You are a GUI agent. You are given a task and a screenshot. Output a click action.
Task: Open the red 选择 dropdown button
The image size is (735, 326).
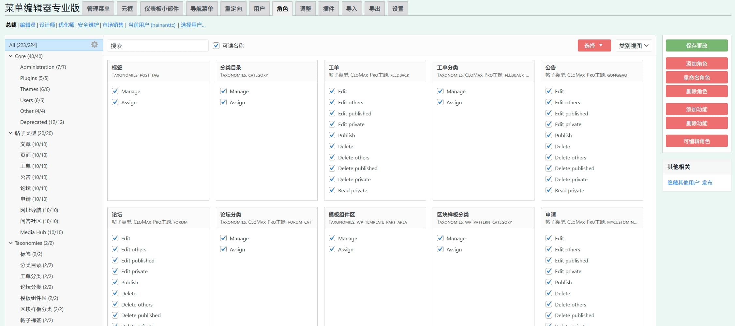(594, 46)
